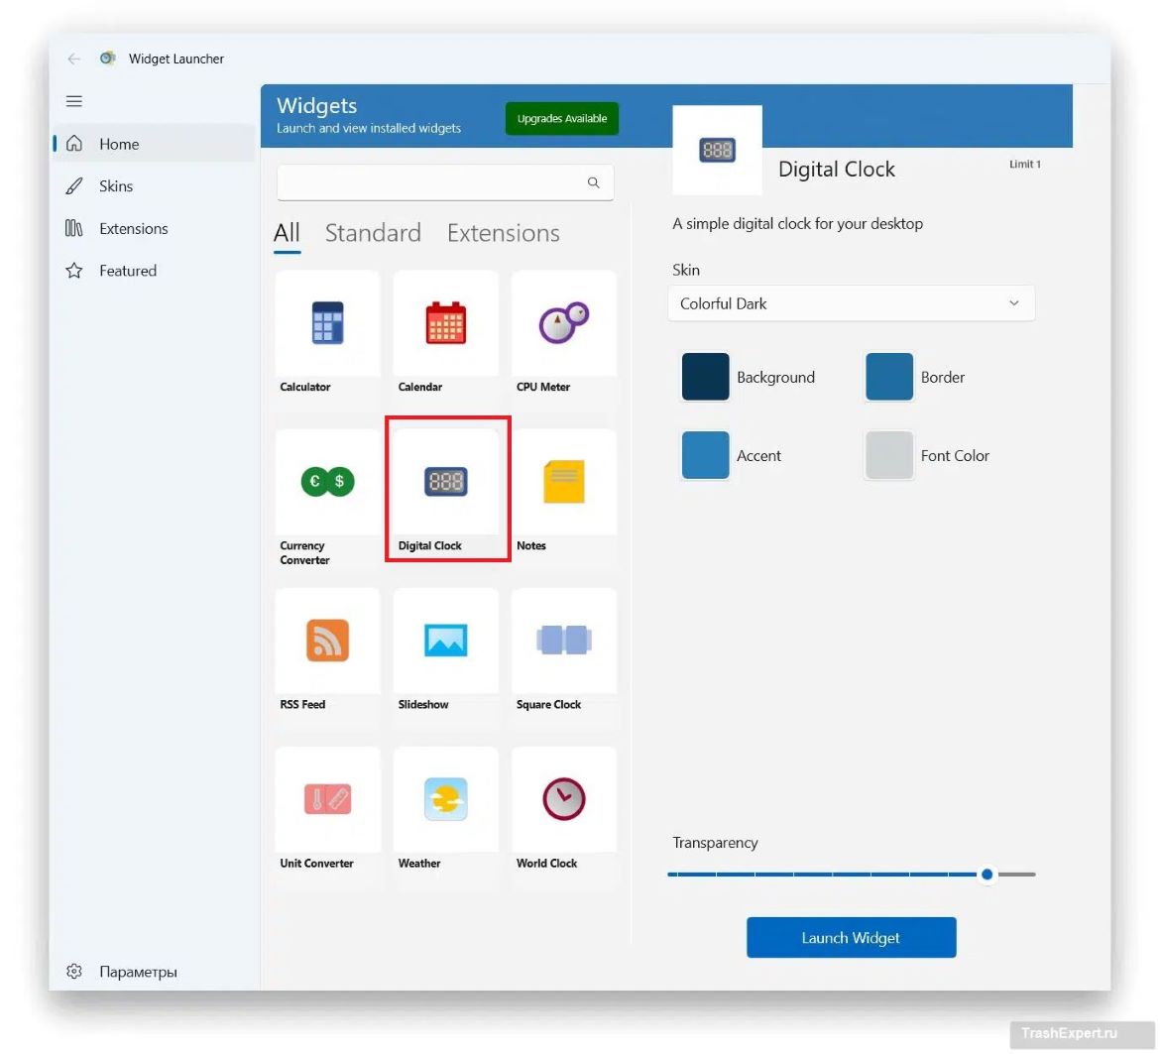
Task: Open the Slideshow widget tile
Action: click(x=445, y=641)
